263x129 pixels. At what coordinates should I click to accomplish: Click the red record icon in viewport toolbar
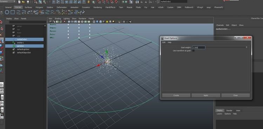point(65,22)
